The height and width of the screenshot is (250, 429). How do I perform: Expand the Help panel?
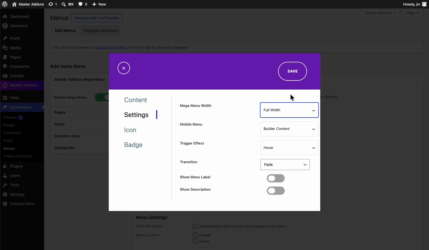[413, 13]
